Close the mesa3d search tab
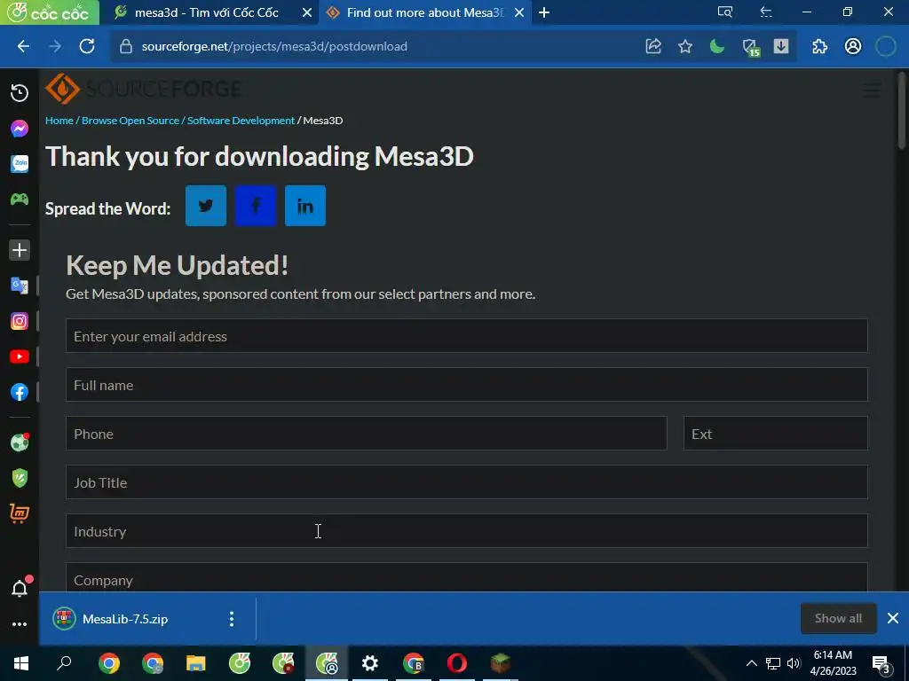Screen dimensions: 909x681 (x=307, y=12)
